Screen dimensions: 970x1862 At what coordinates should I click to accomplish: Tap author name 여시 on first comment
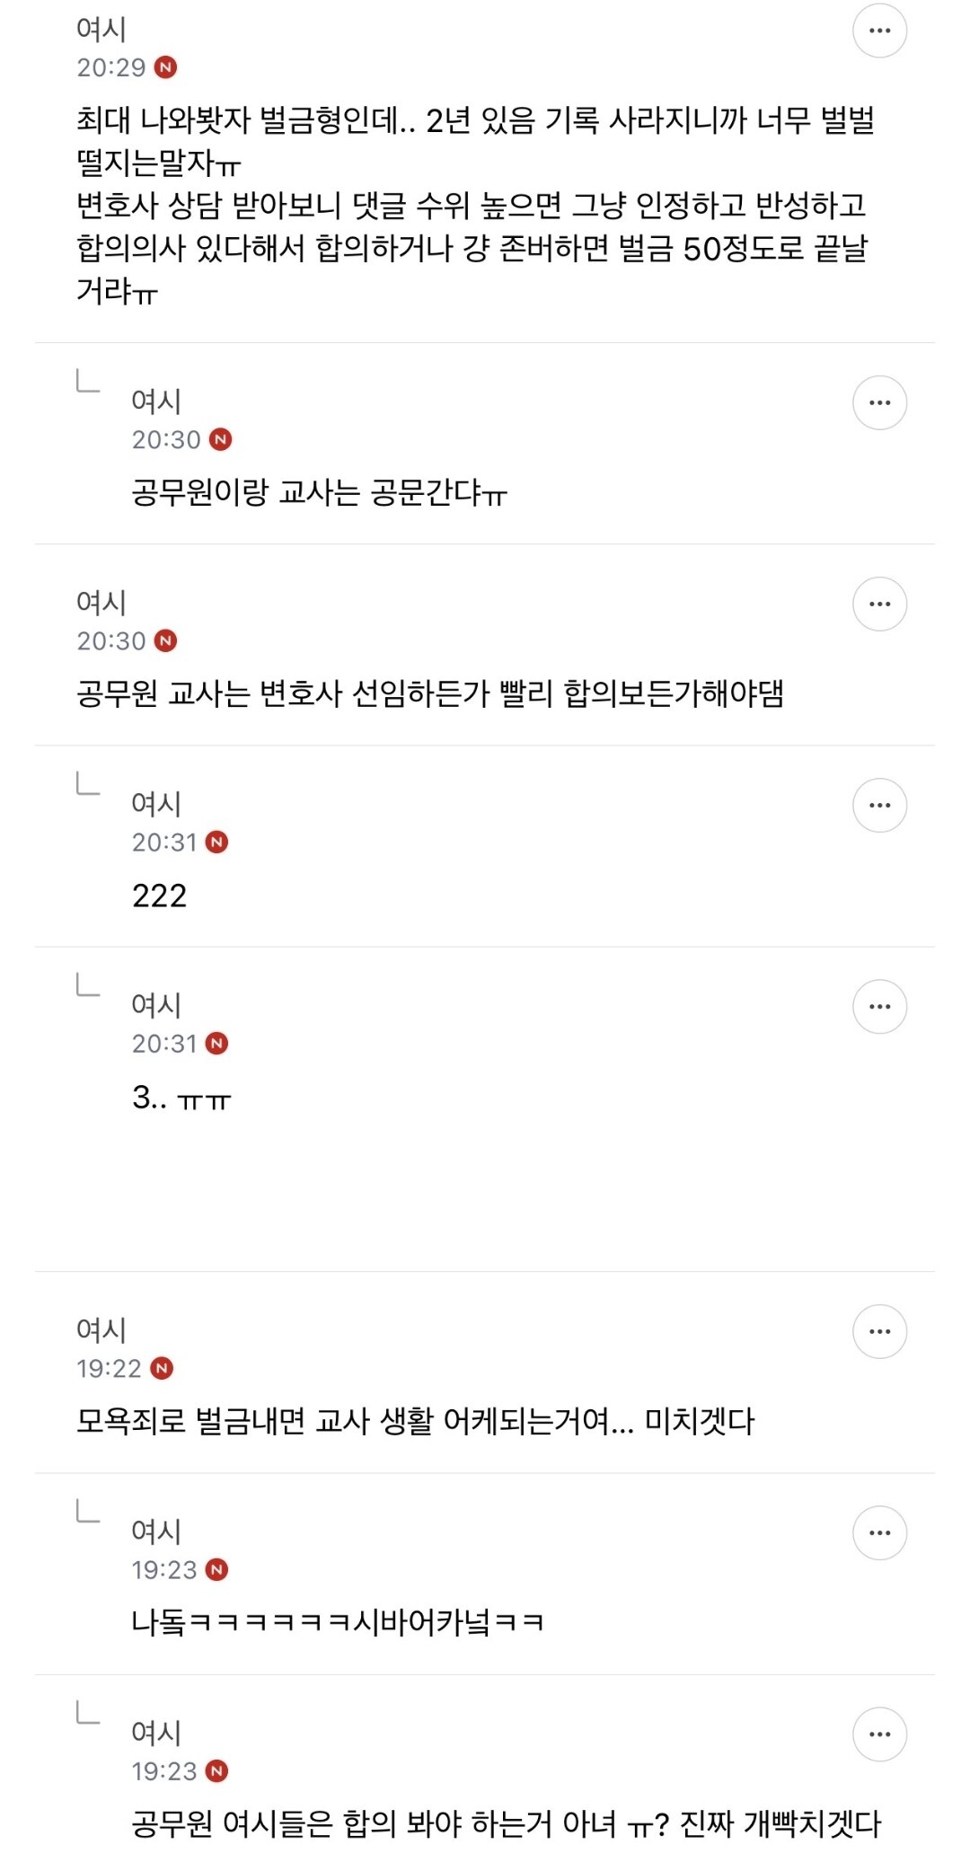point(101,29)
